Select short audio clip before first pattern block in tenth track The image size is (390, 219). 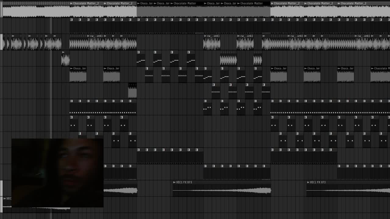coord(132,91)
